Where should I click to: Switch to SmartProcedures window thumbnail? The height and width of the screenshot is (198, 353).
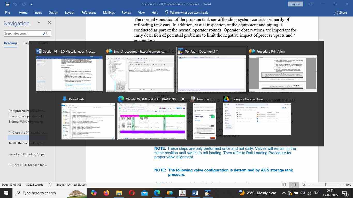coord(141,73)
